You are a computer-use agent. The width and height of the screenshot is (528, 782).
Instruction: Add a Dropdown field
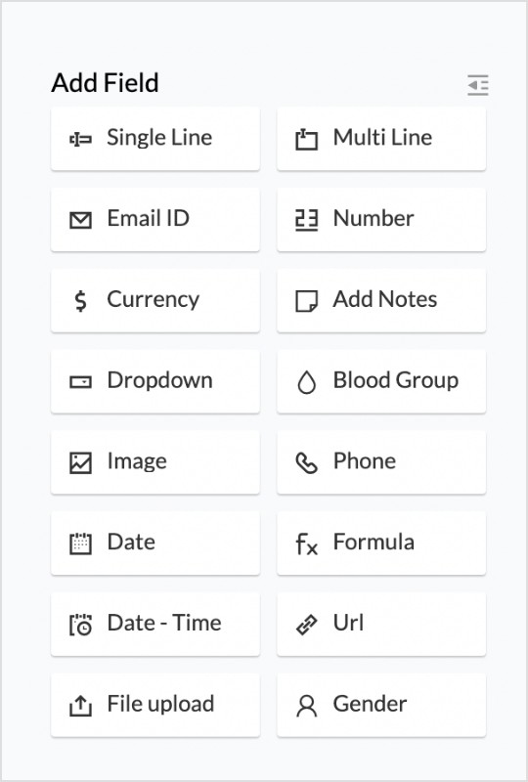point(155,381)
